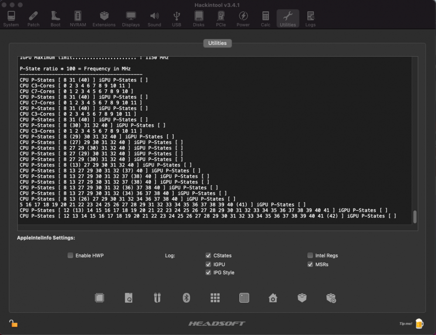Click the 'P-State ratio * 100' log line
Image resolution: width=436 pixels, height=335 pixels.
pos(75,68)
